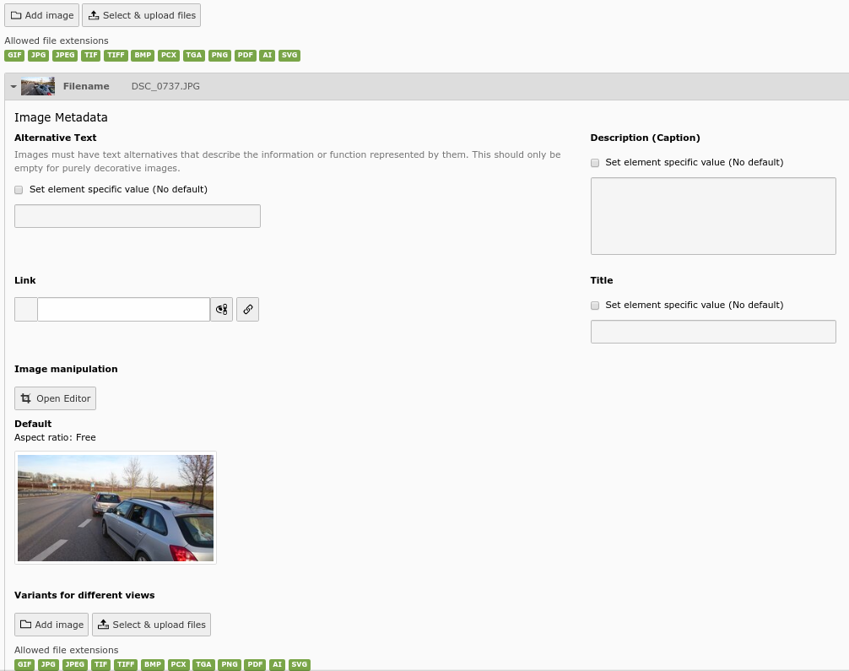This screenshot has height=671, width=849.
Task: Click the Default variant image preview
Action: (116, 507)
